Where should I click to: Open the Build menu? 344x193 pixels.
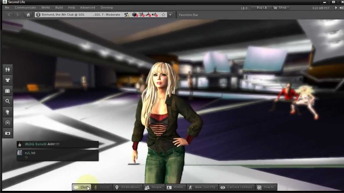(x=59, y=8)
